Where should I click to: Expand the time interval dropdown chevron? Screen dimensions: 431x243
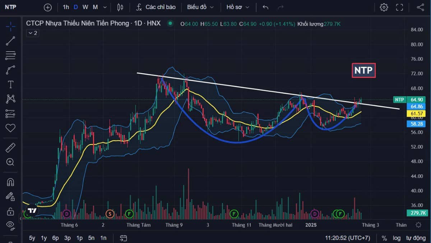pyautogui.click(x=105, y=7)
